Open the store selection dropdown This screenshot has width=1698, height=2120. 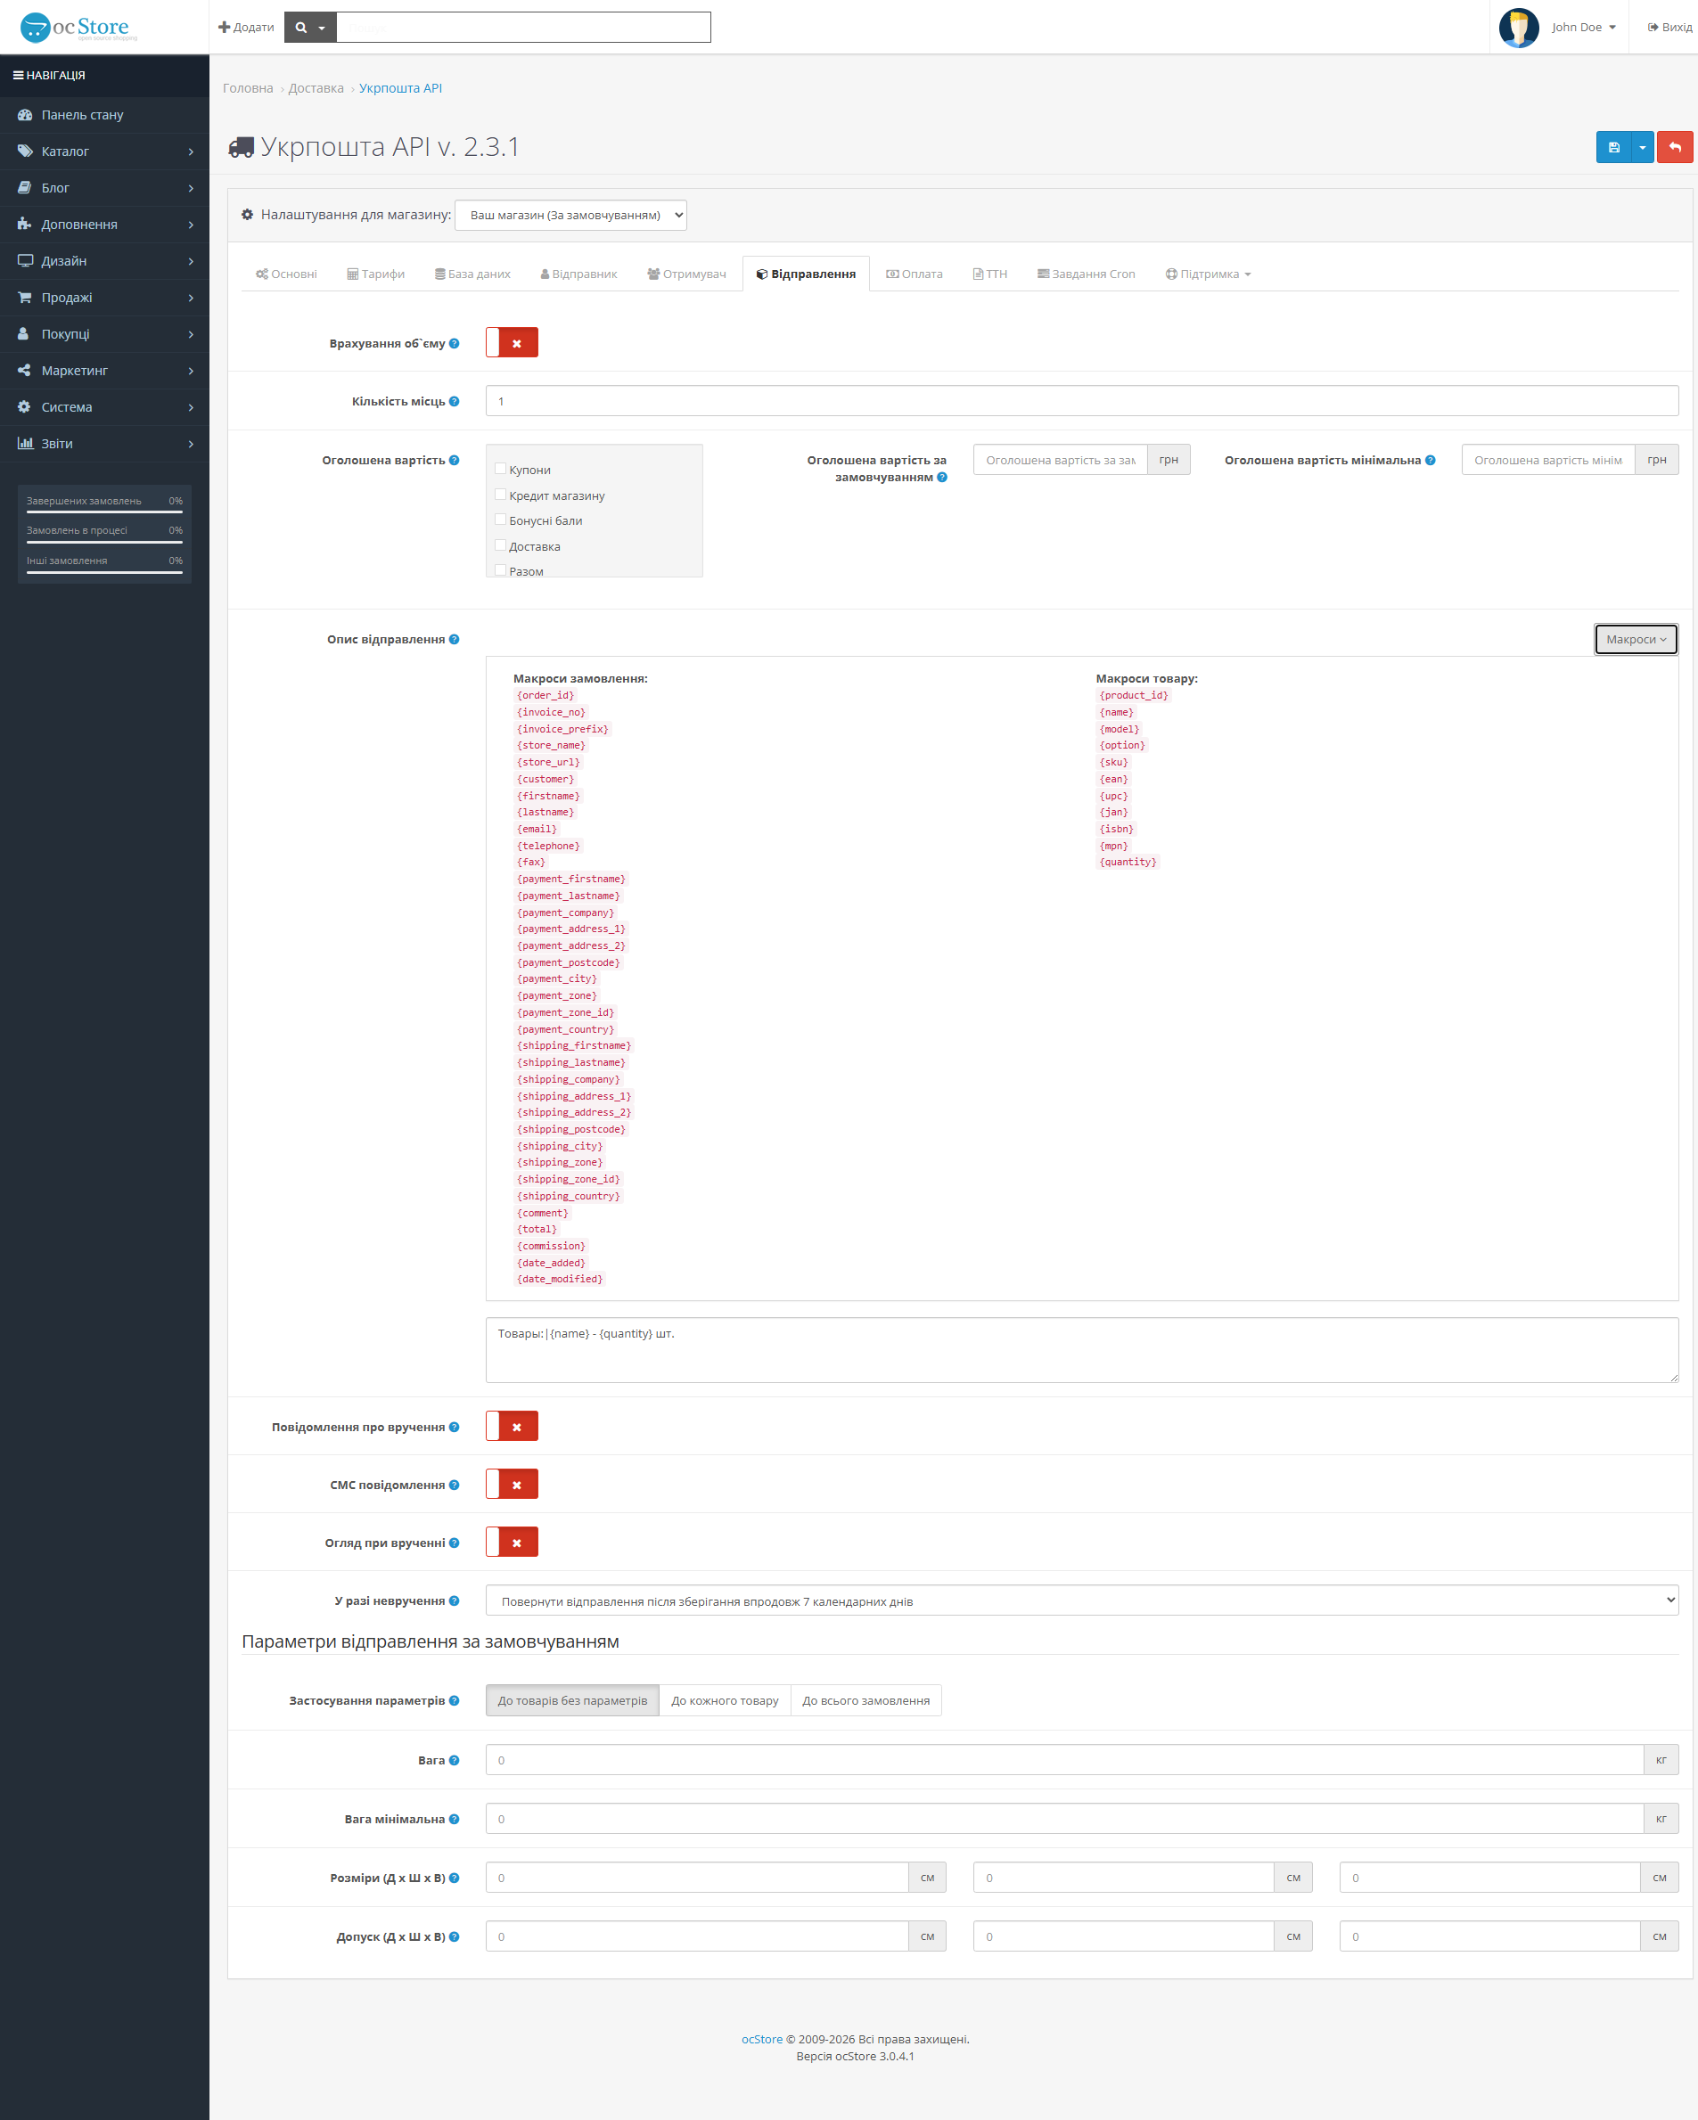coord(570,216)
